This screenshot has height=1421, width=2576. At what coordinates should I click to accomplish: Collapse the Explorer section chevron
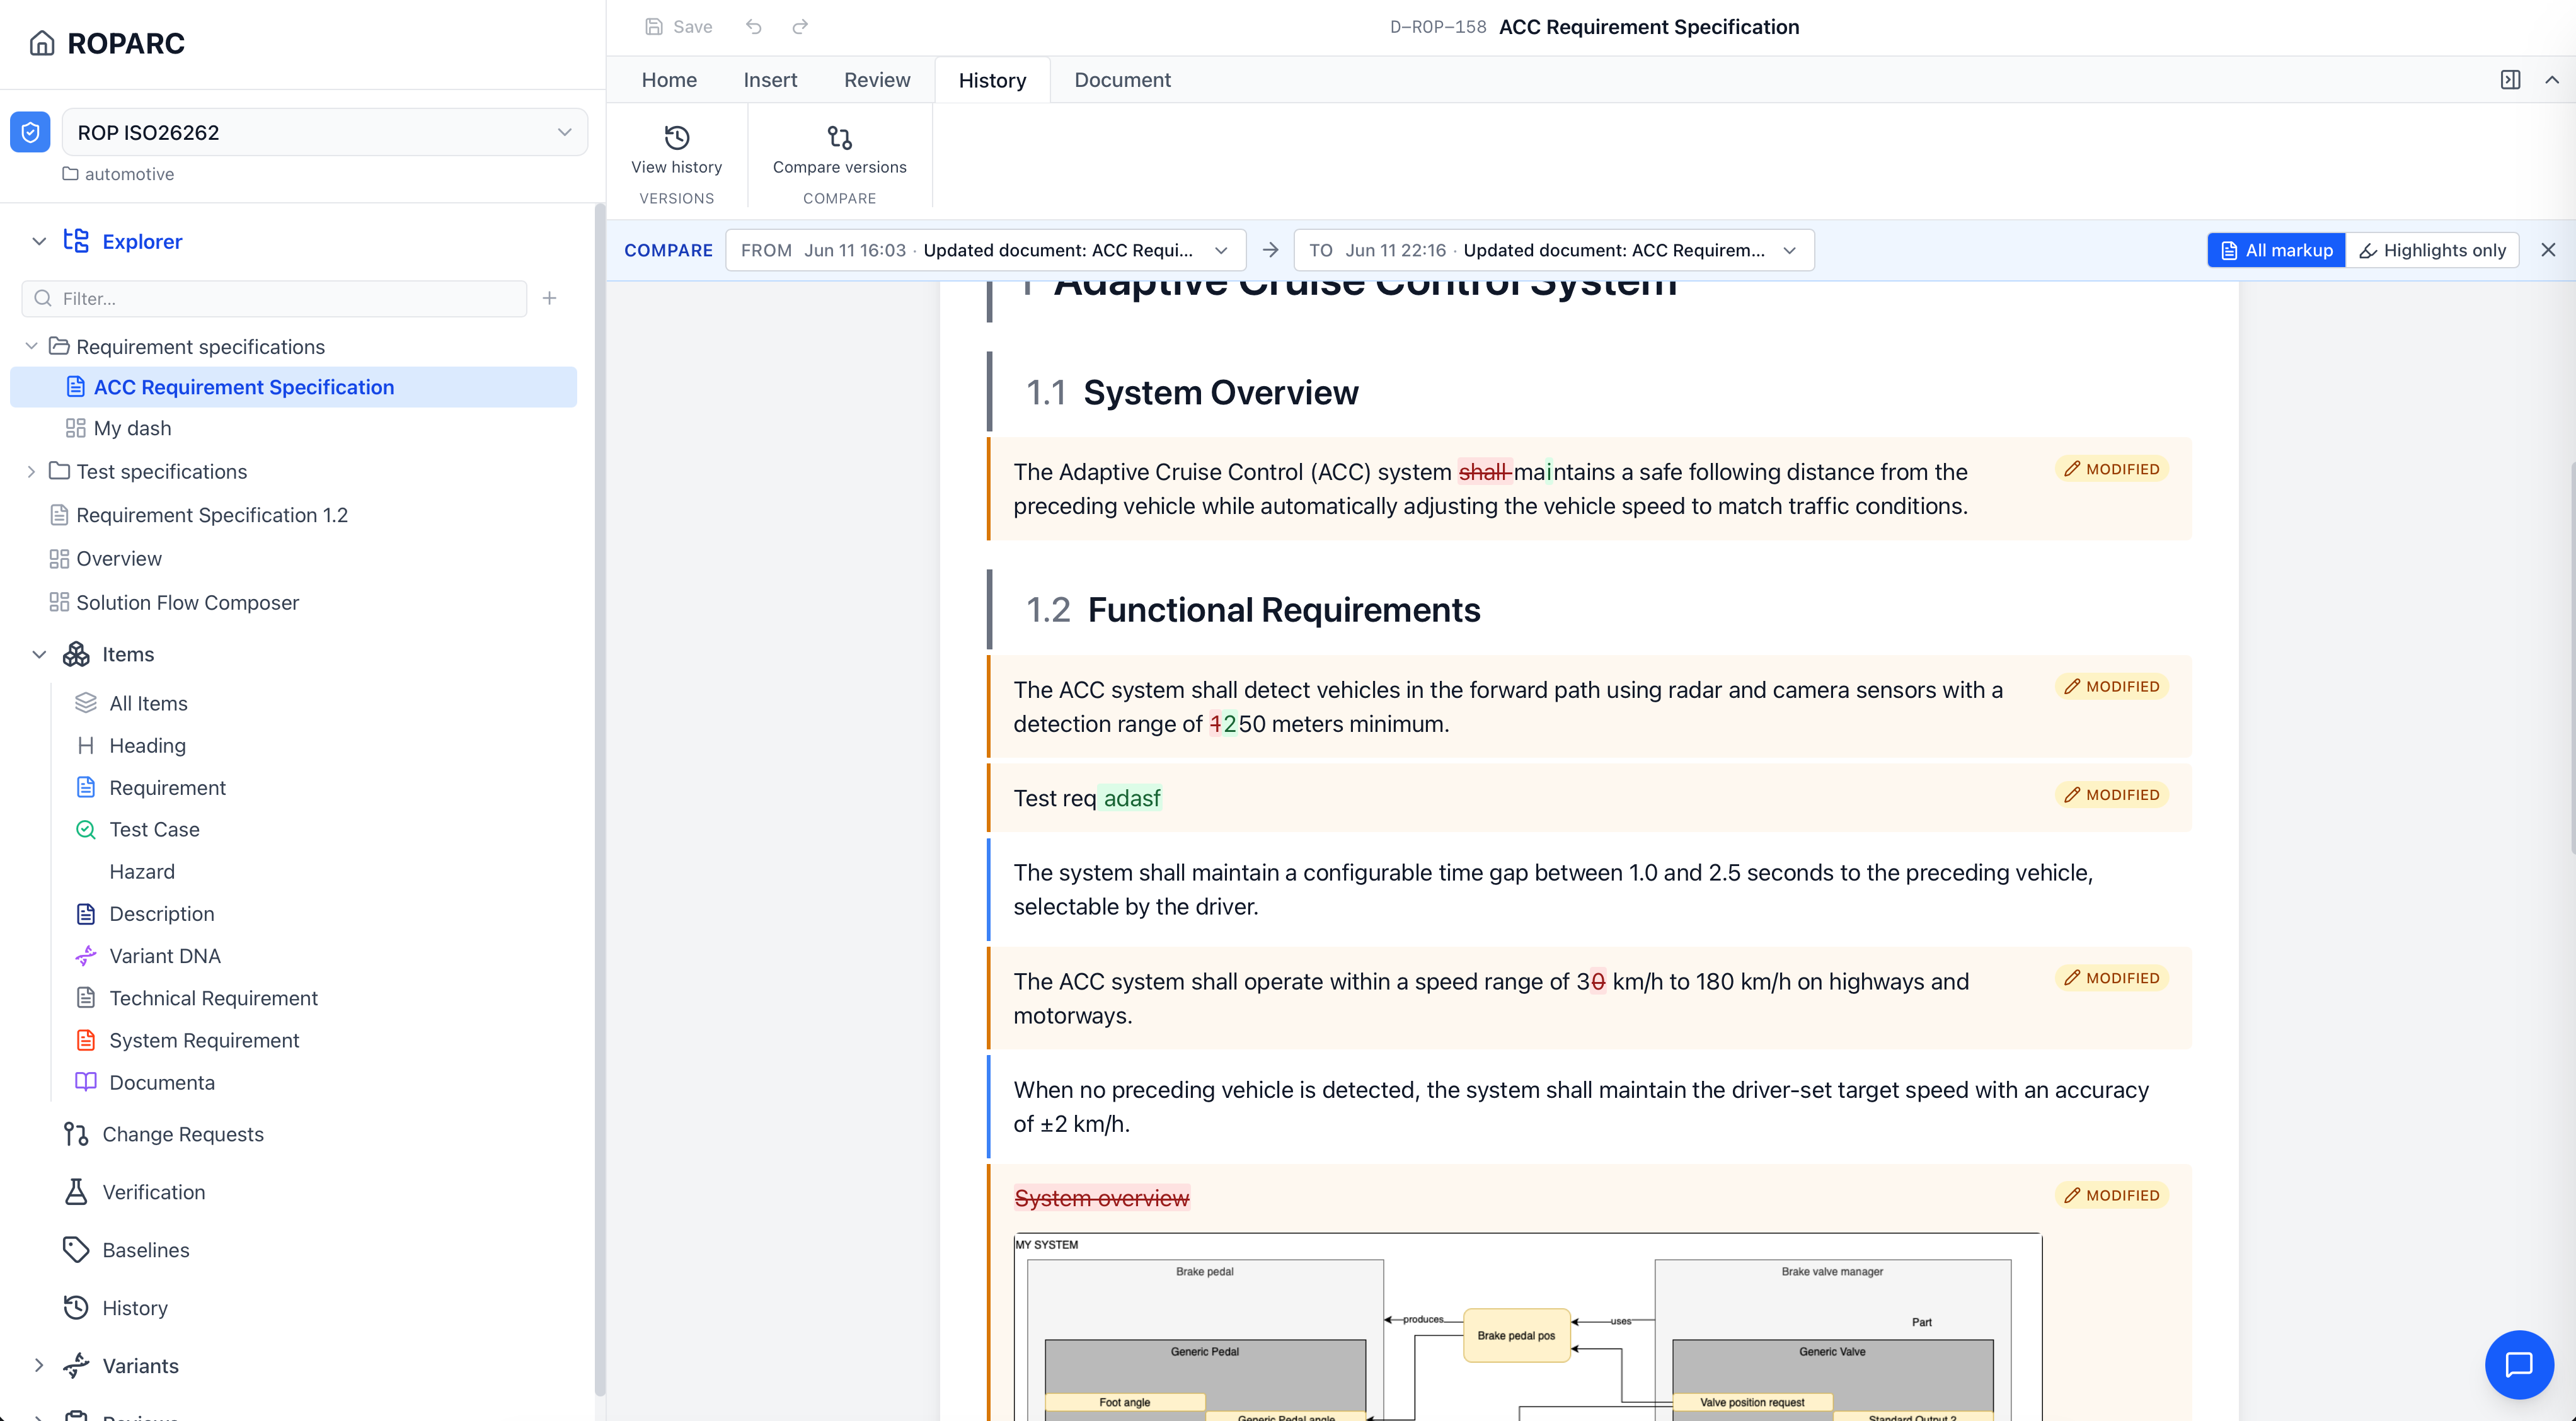(x=39, y=241)
